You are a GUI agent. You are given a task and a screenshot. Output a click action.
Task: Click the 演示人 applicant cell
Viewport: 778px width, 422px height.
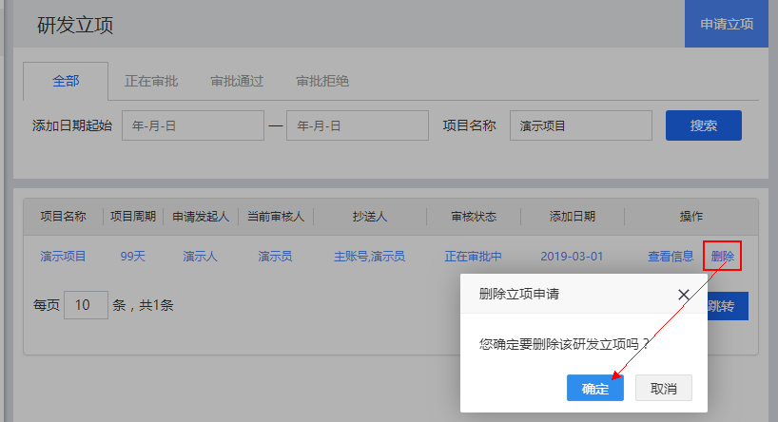click(x=200, y=257)
